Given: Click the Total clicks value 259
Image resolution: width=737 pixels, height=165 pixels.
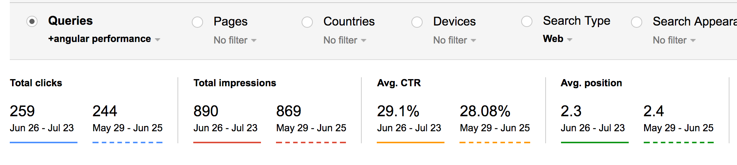Looking at the screenshot, I should click(23, 111).
